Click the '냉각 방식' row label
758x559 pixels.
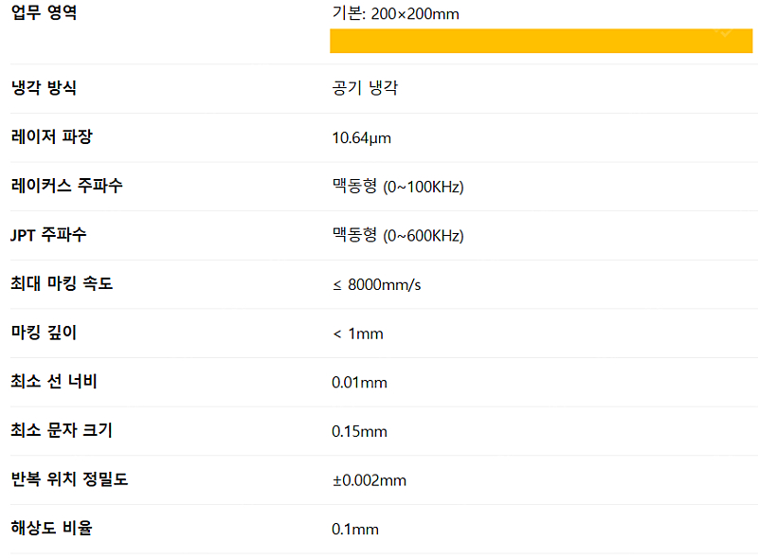44,88
